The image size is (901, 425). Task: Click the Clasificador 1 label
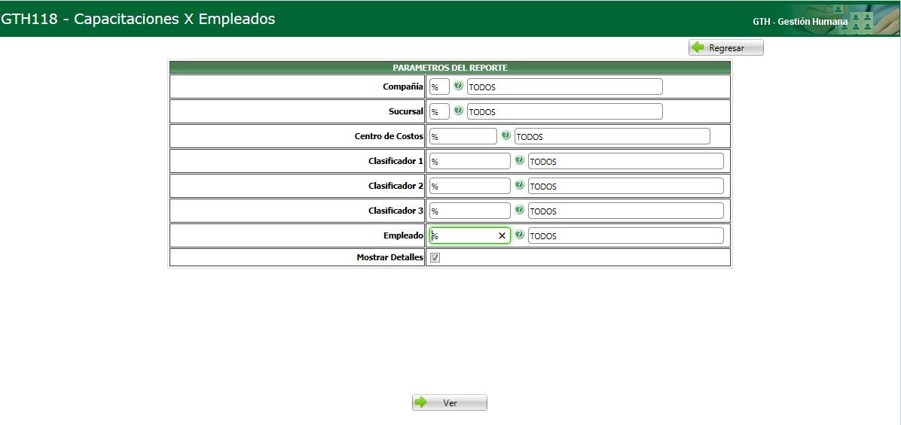[x=396, y=161]
